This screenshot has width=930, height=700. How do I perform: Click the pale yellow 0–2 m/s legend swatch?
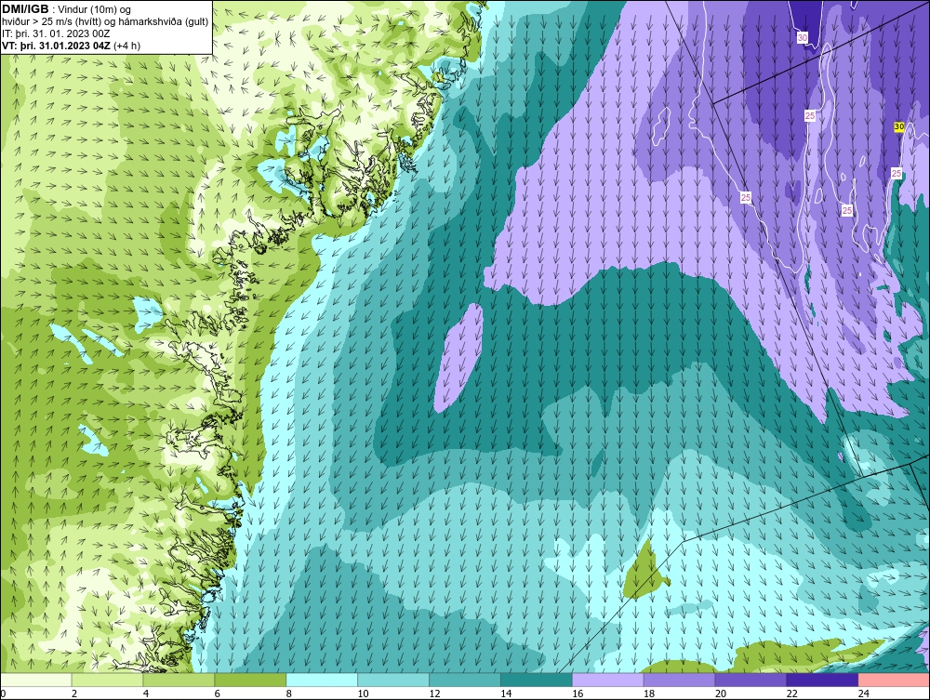click(36, 680)
